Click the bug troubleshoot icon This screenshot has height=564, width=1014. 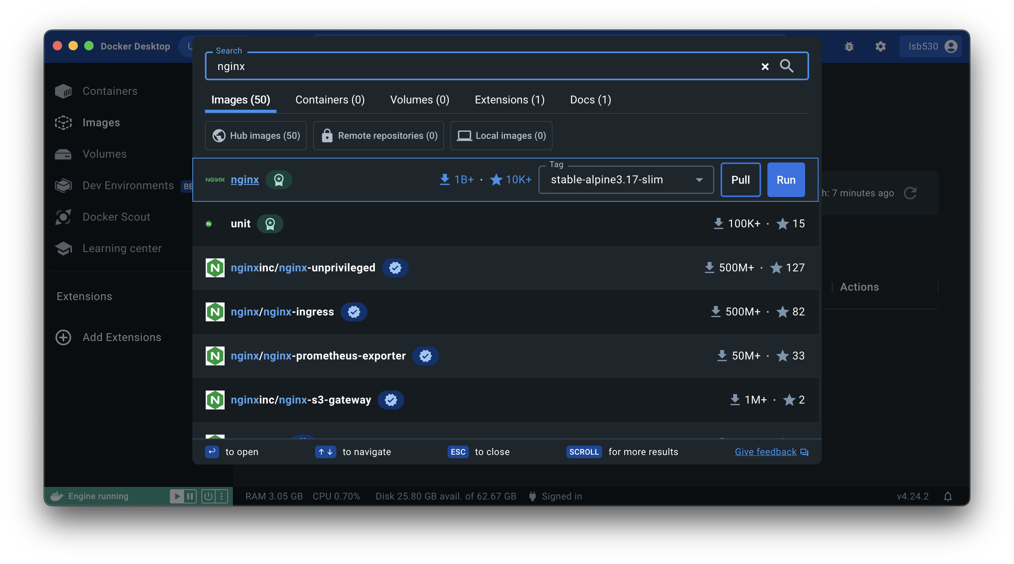[x=849, y=46]
